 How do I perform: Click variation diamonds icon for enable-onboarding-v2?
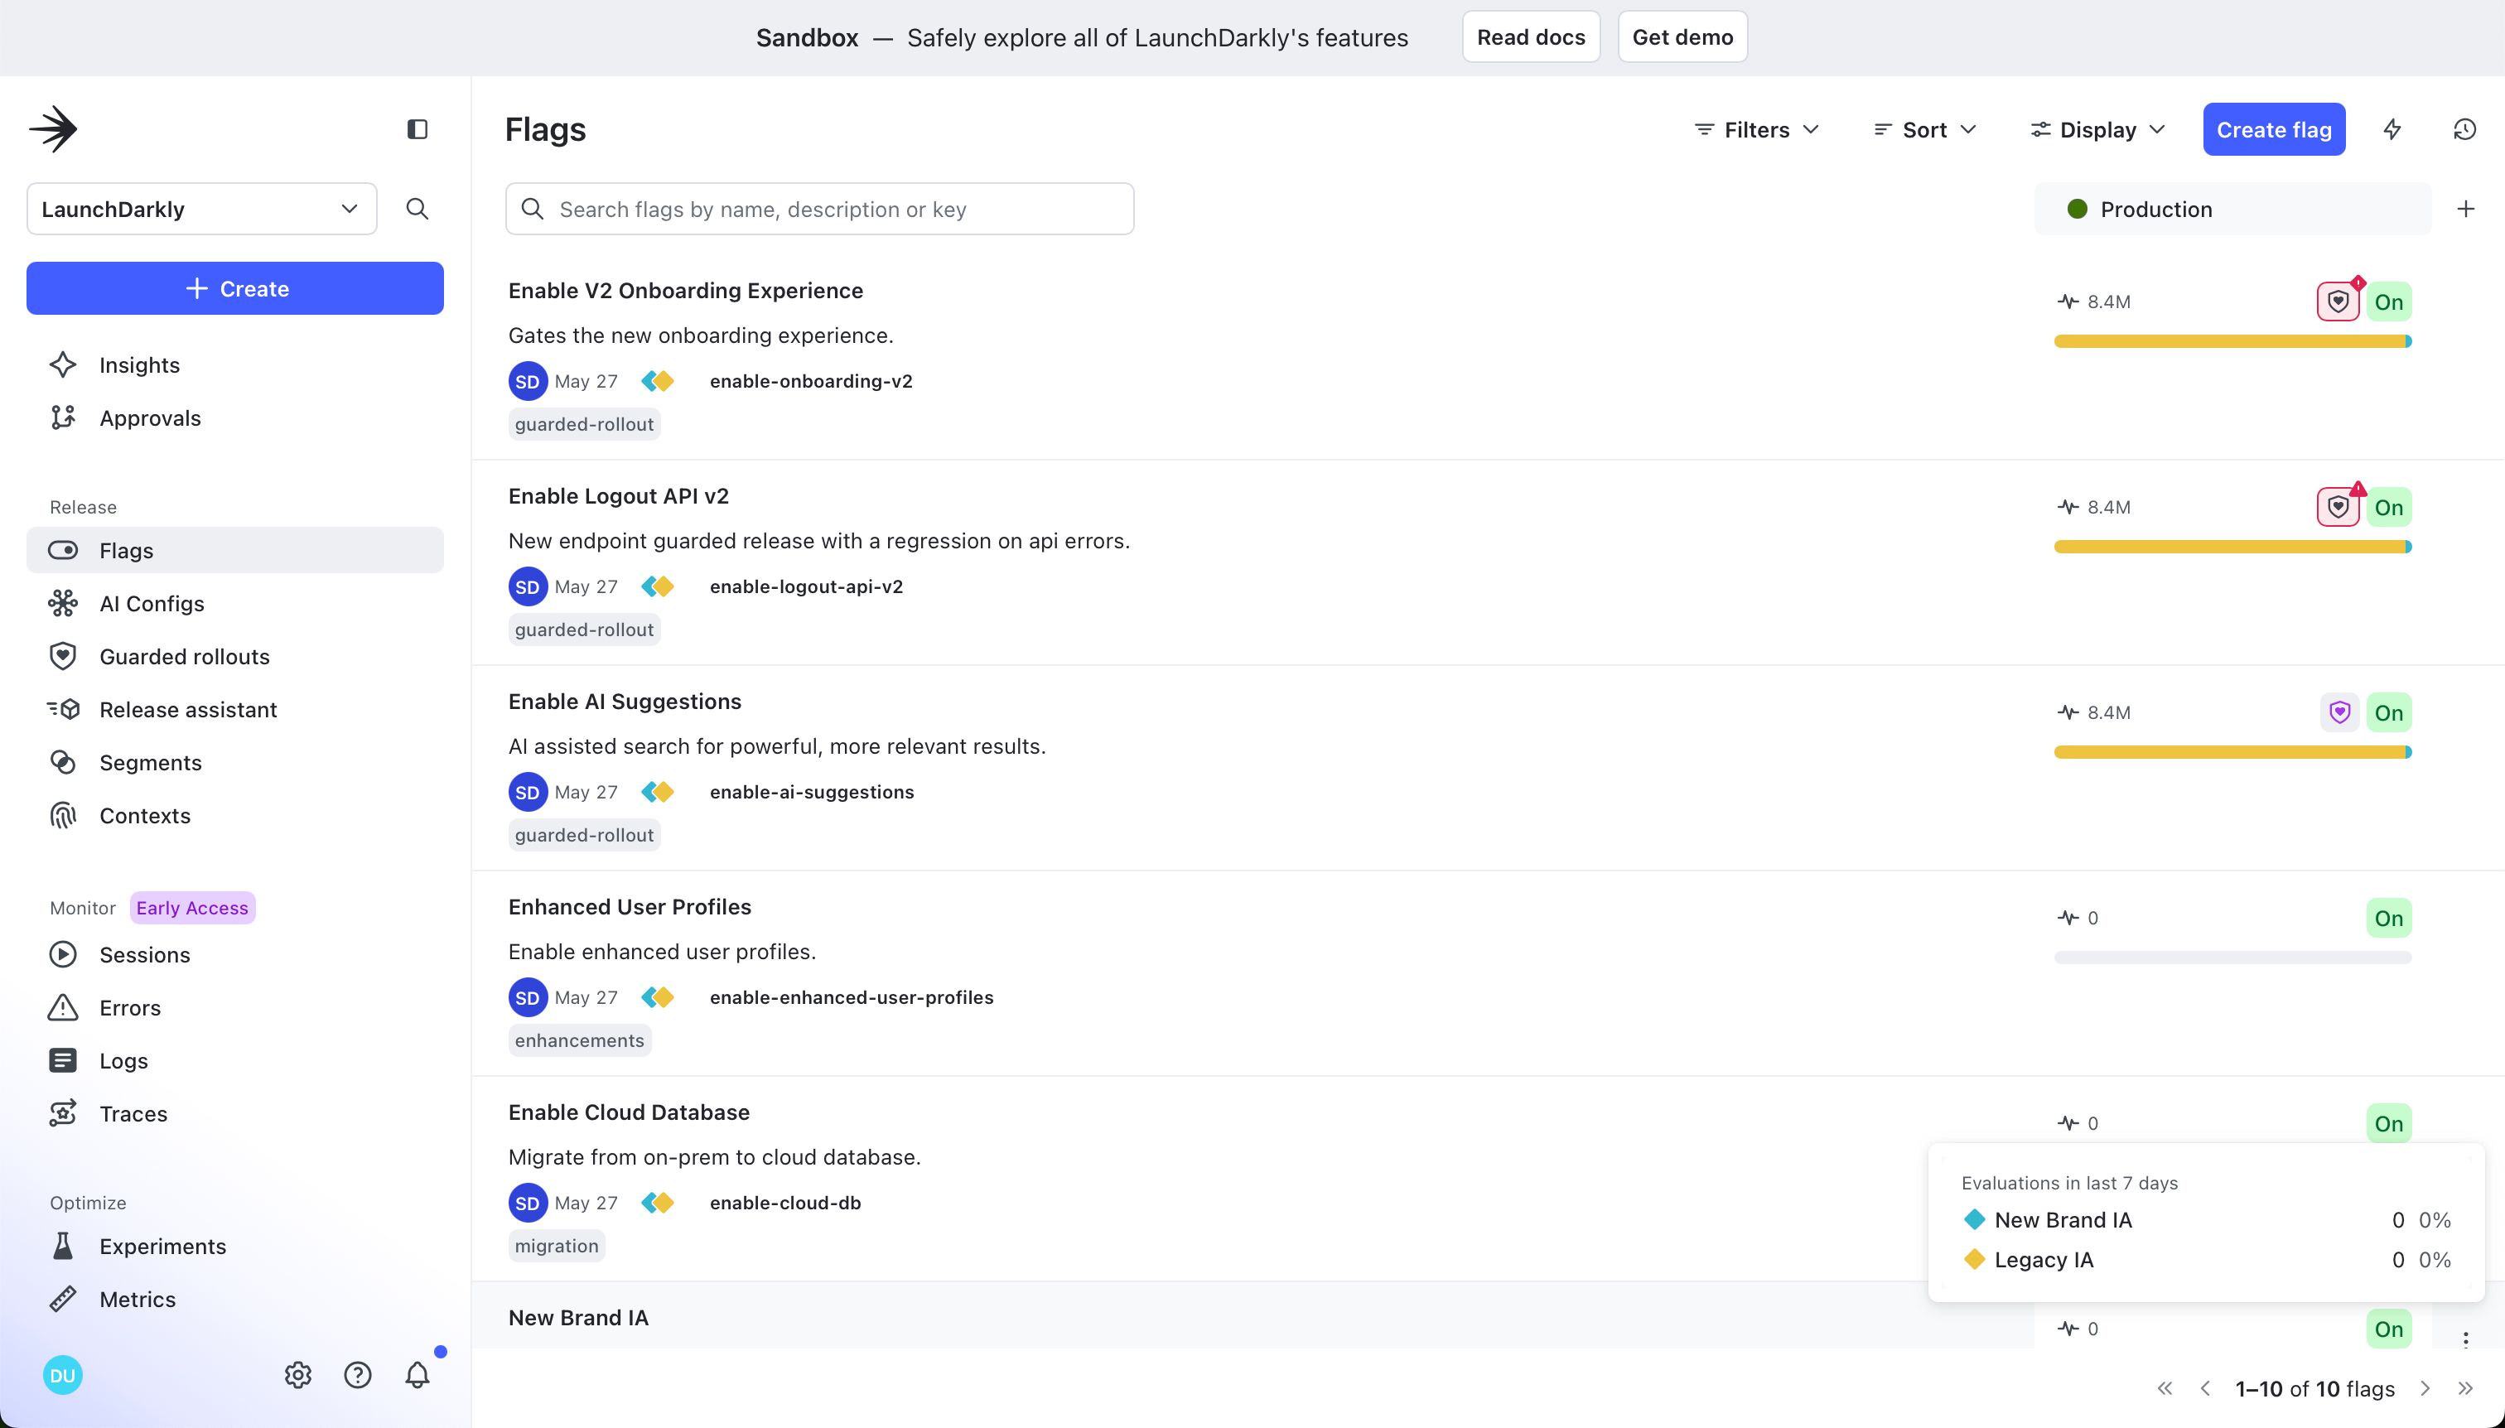click(x=658, y=382)
